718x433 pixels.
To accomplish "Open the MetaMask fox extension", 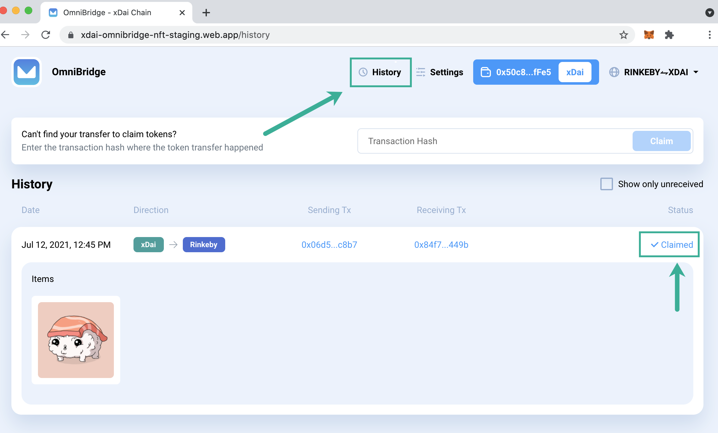I will click(649, 35).
